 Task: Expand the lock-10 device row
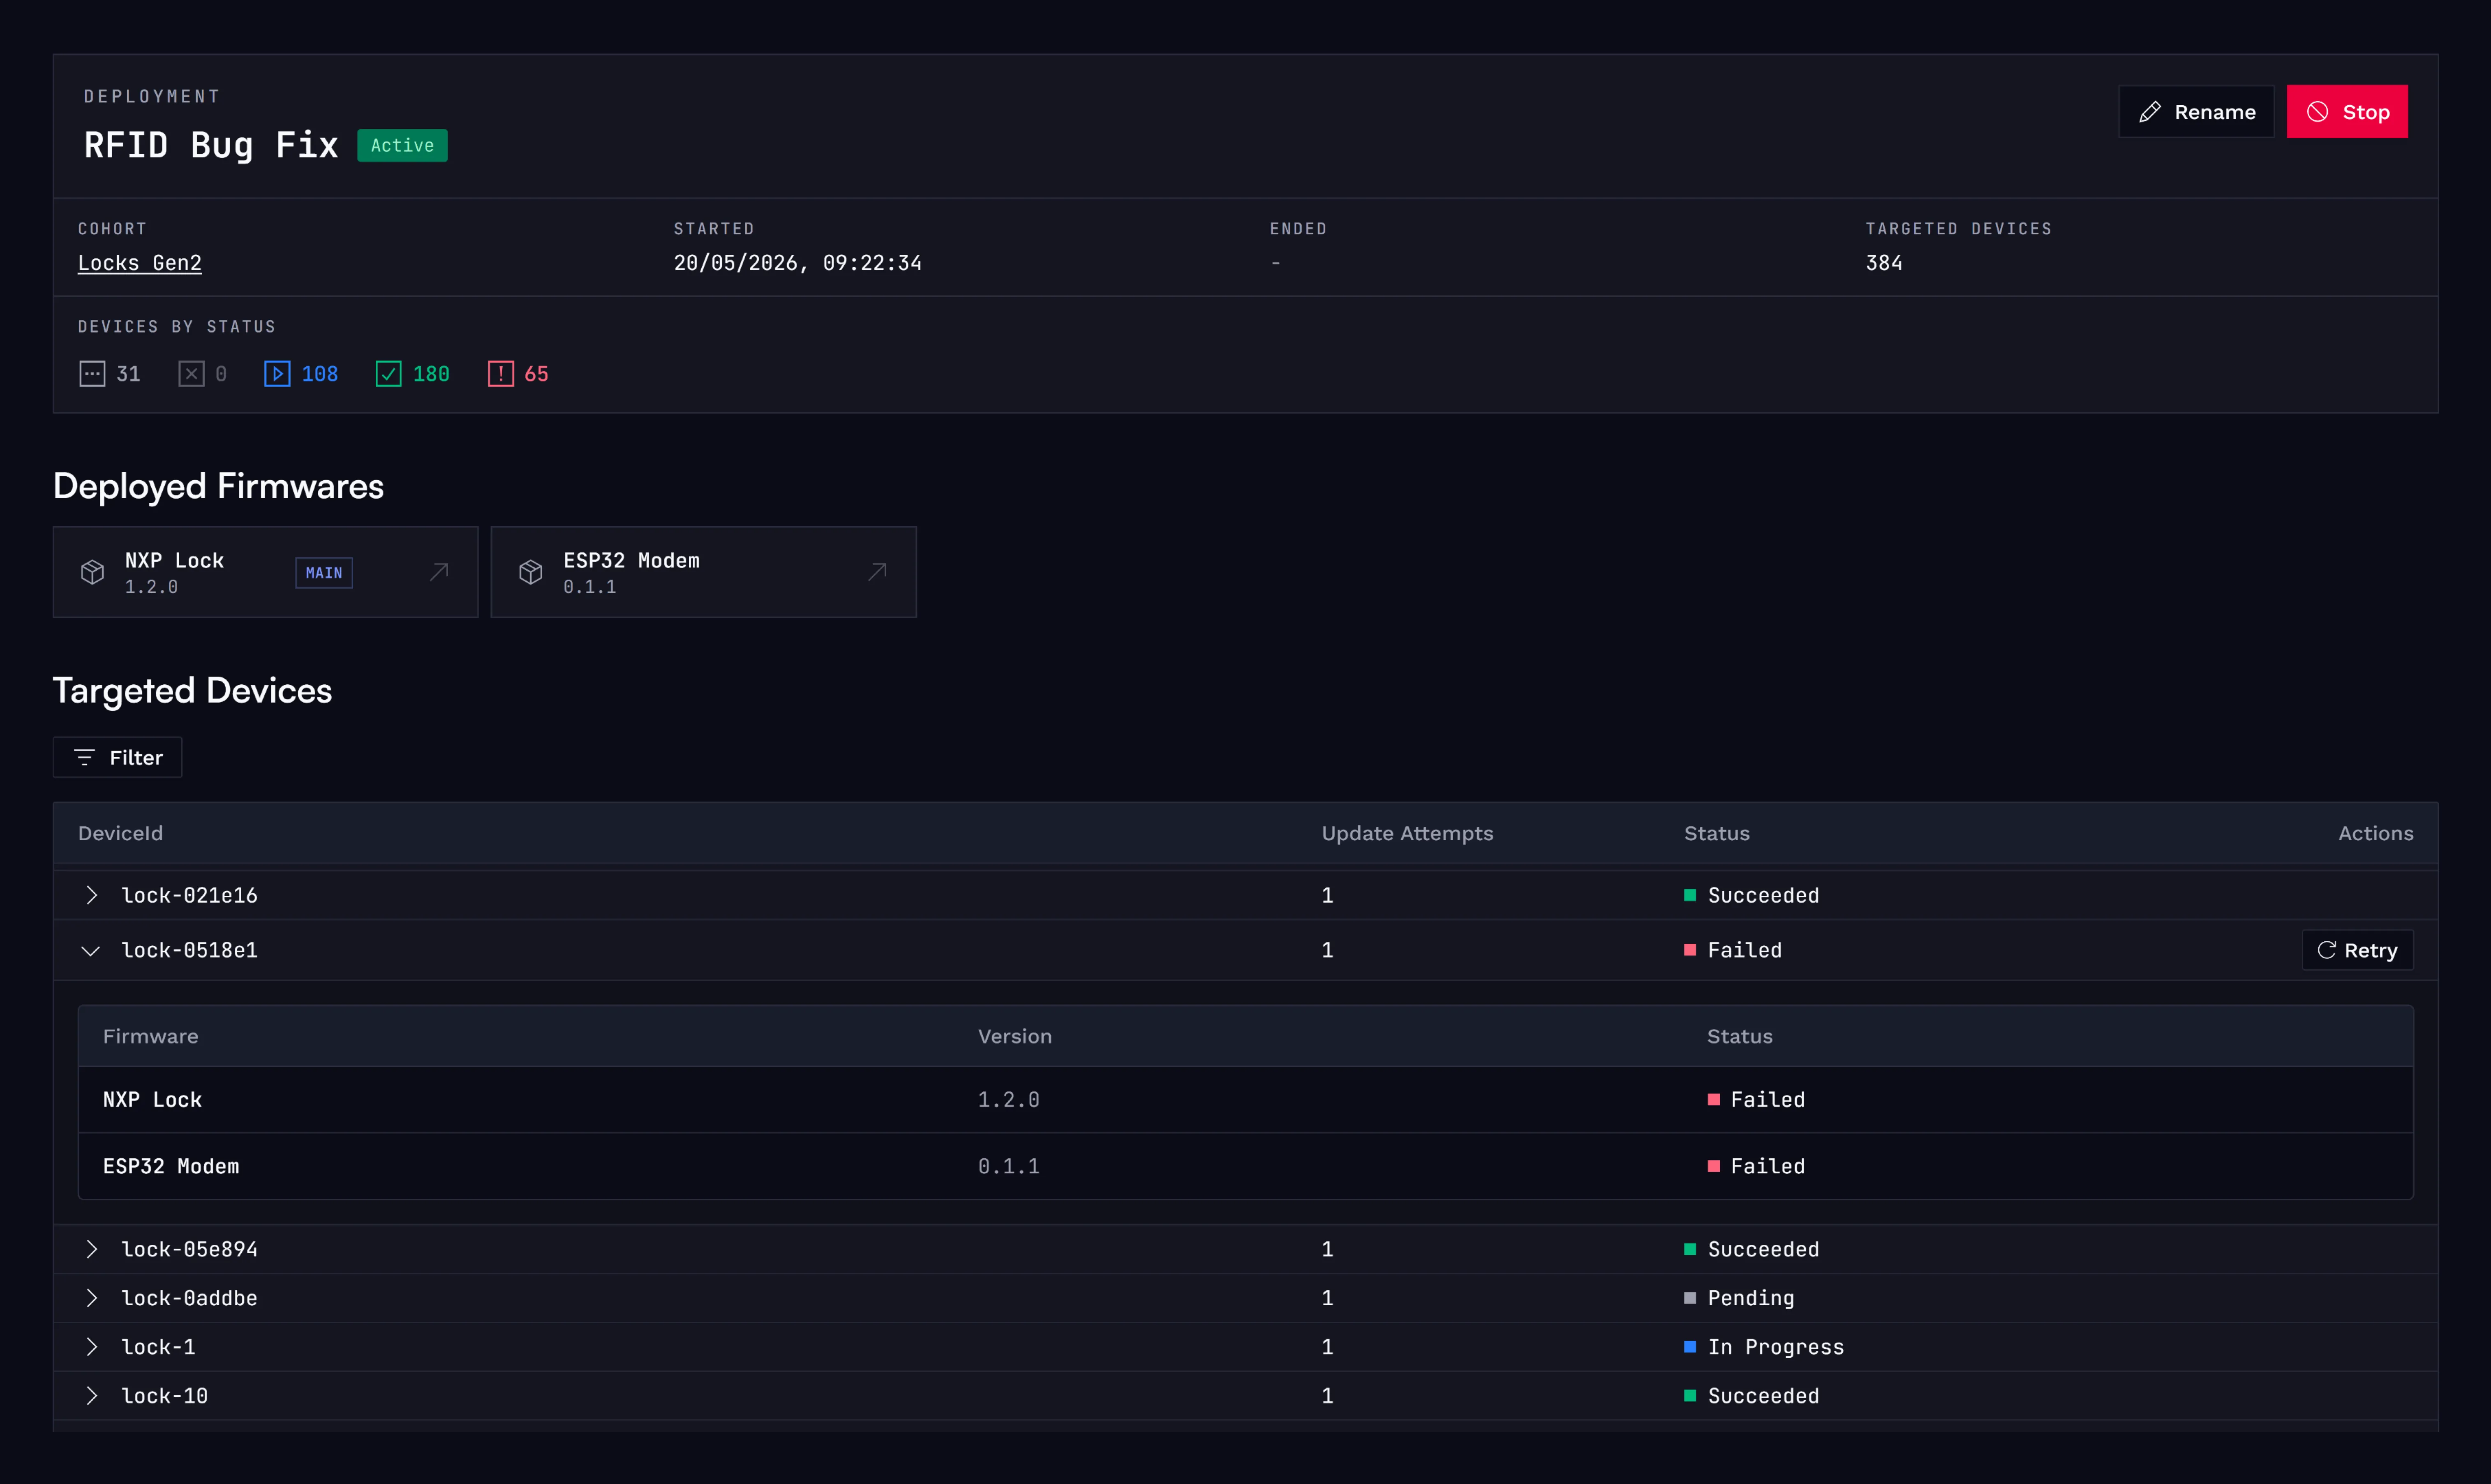point(91,1396)
